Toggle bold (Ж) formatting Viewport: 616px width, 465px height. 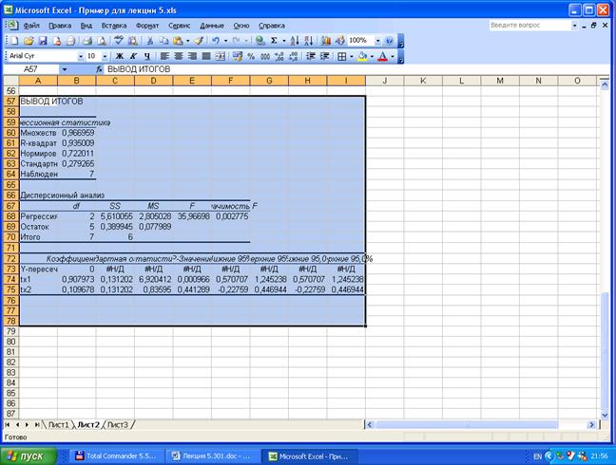click(x=120, y=56)
